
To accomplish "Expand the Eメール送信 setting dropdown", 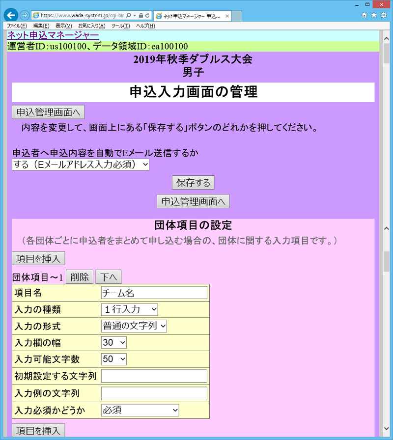I will point(80,165).
